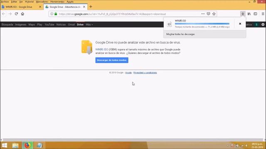This screenshot has width=266, height=149.
Task: Open the Ayuda footer link
Action: coord(128,73)
